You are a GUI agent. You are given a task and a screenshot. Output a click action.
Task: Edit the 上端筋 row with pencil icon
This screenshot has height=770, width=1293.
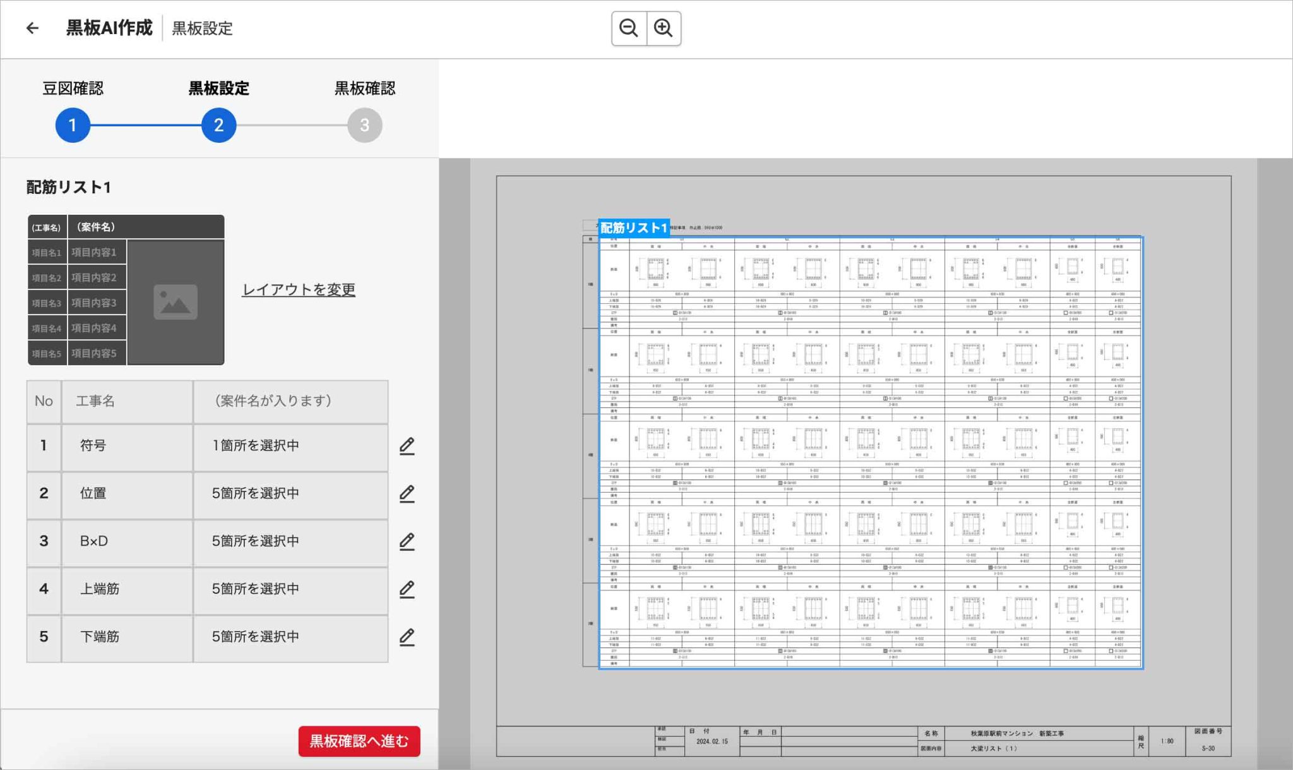(407, 589)
